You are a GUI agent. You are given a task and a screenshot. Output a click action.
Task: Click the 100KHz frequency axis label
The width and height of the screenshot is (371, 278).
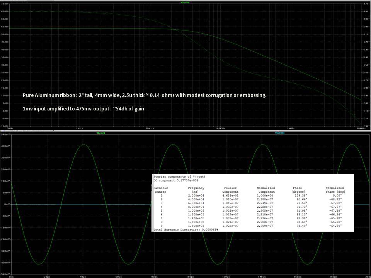coord(220,128)
